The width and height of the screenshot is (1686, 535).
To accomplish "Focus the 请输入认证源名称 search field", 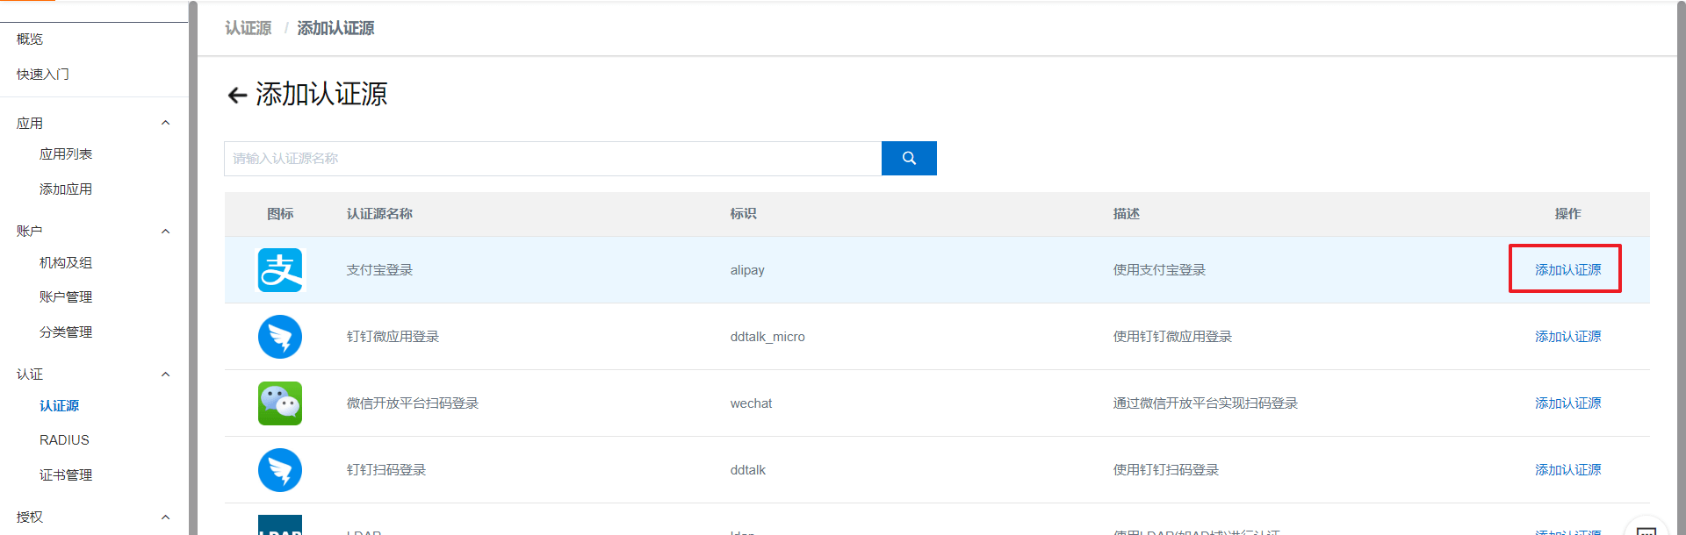I will click(552, 159).
